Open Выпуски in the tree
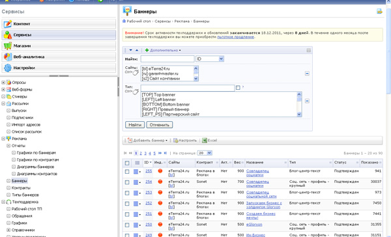Image resolution: width=391 pixels, height=237 pixels. coord(19,111)
